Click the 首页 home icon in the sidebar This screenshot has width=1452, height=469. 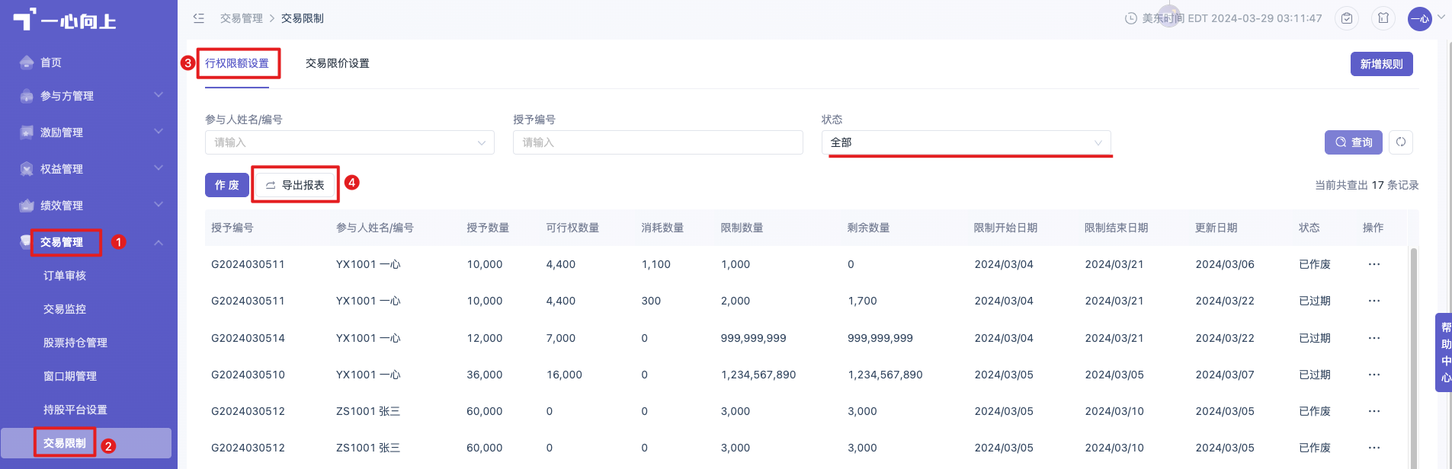pos(27,62)
